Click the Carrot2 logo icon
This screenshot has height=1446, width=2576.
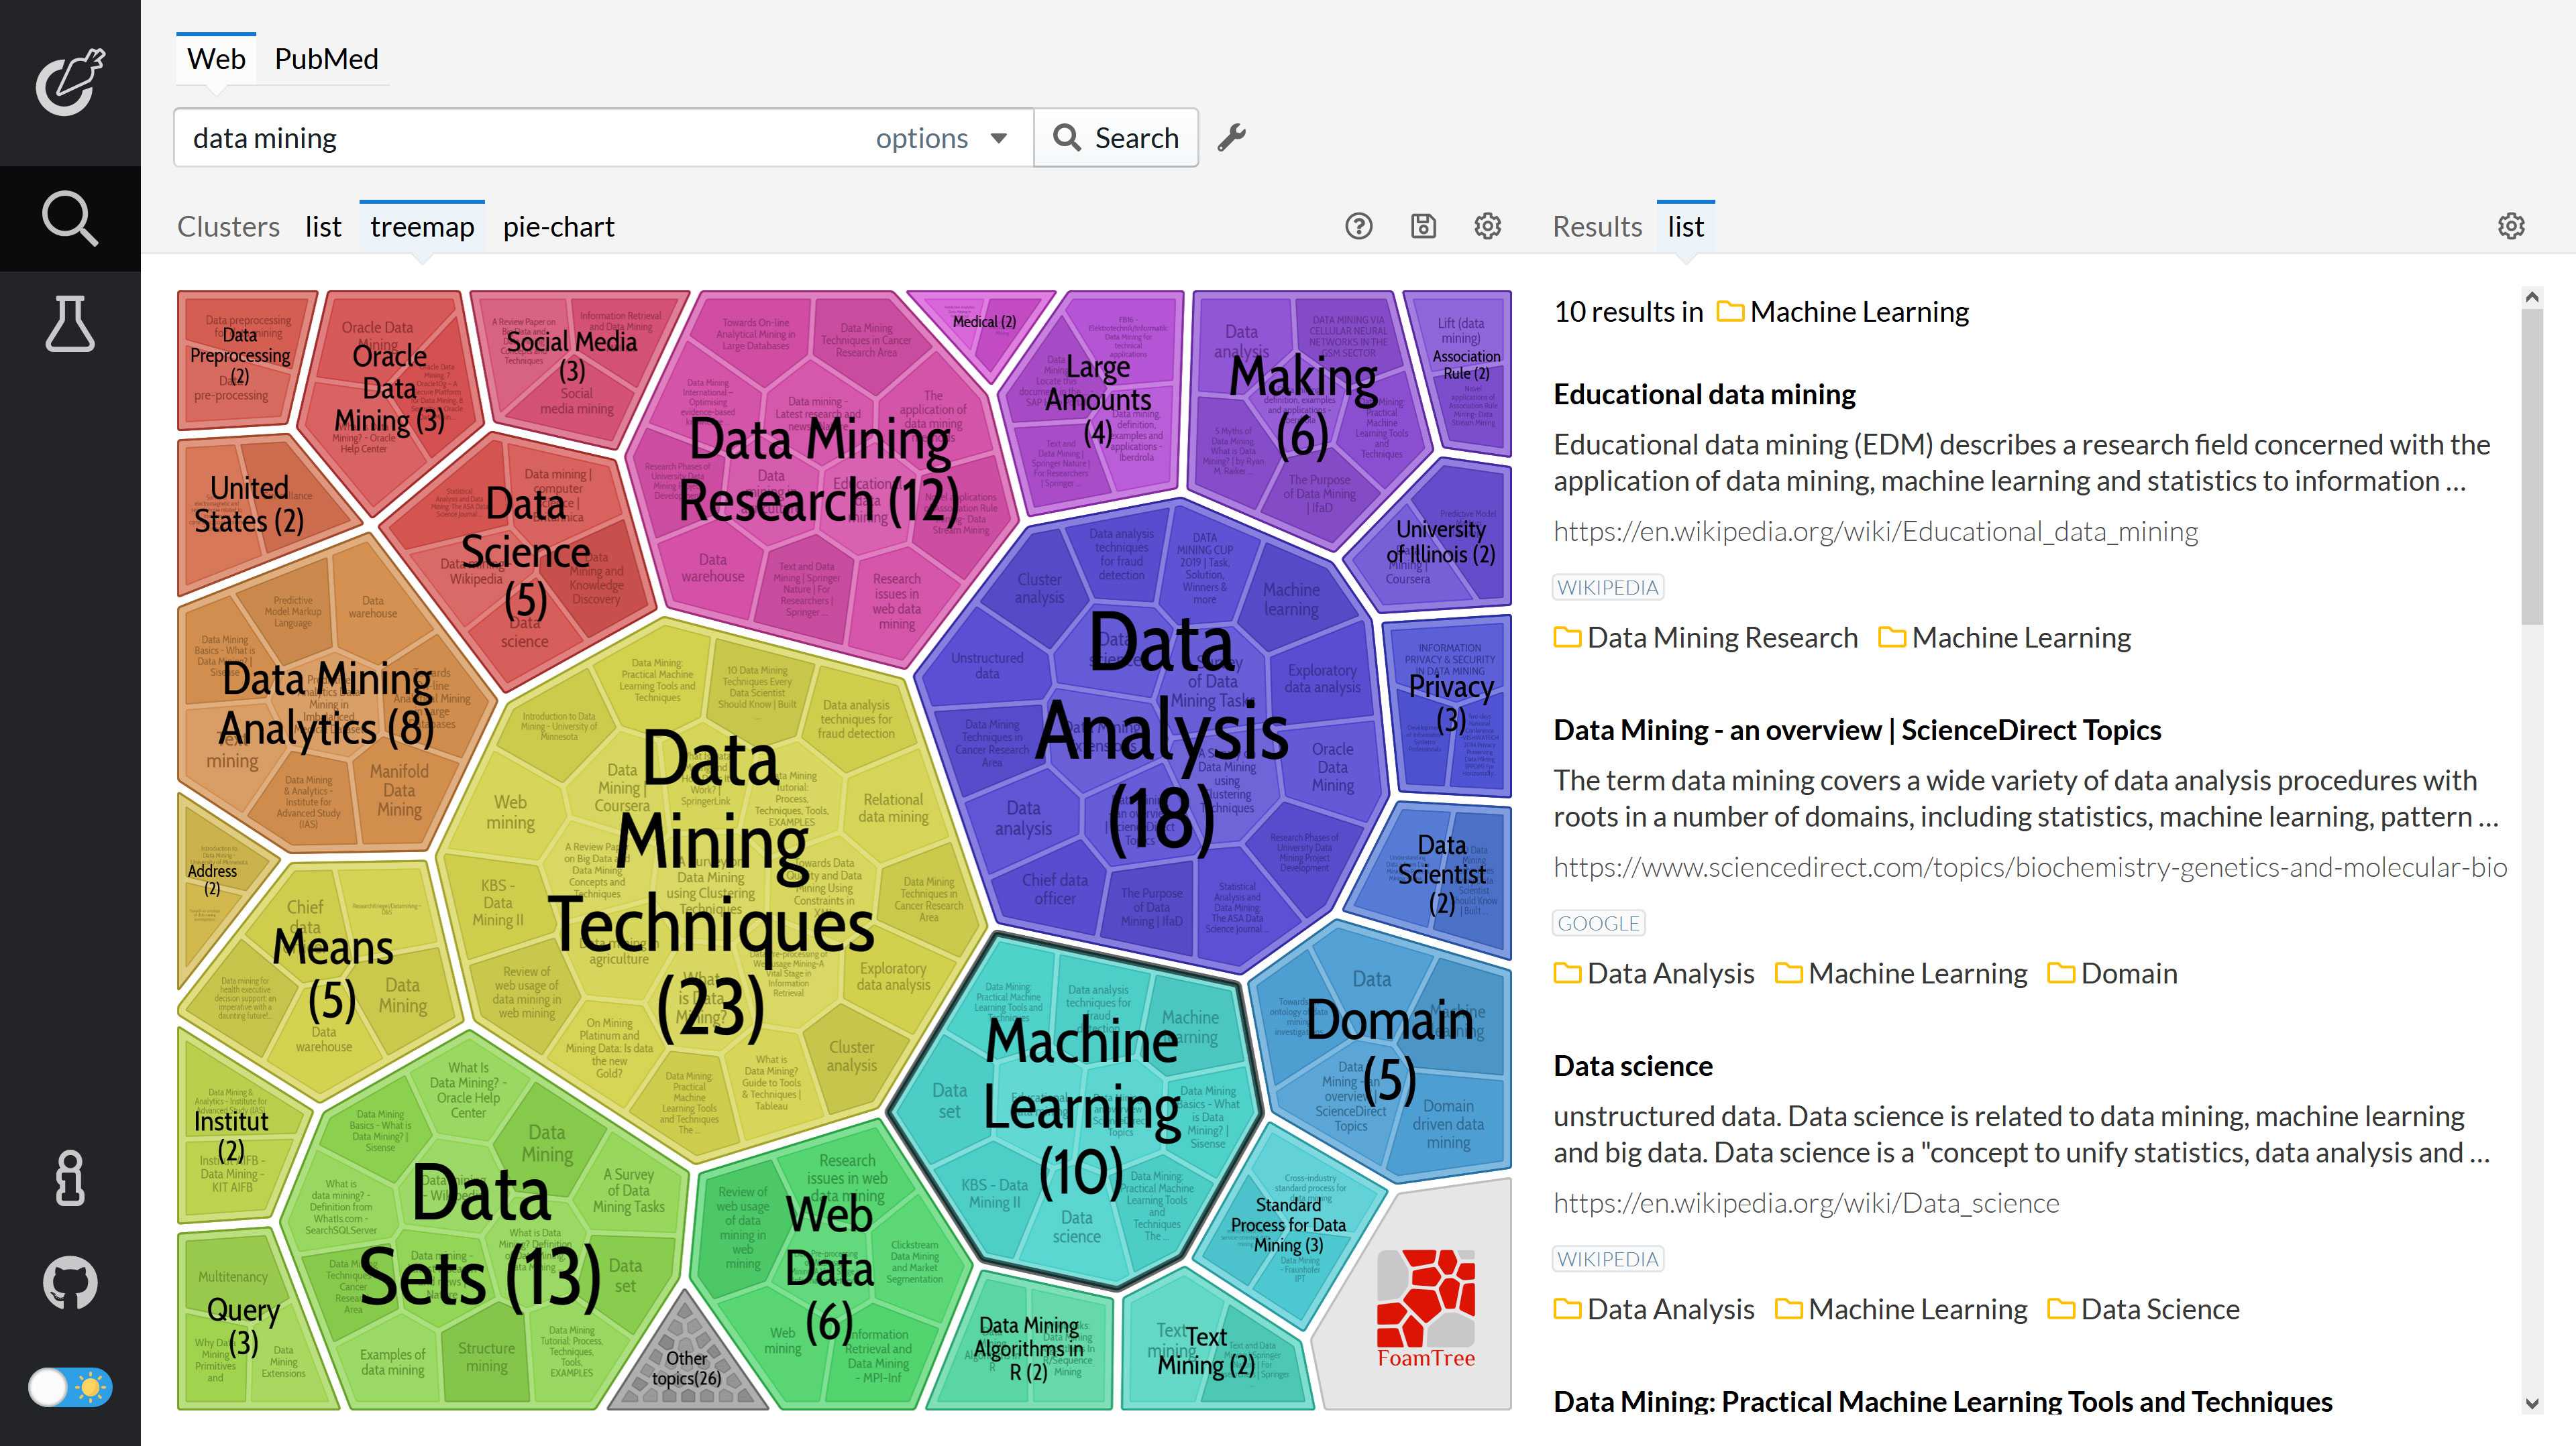[70, 82]
